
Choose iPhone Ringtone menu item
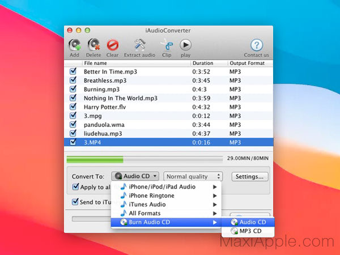pyautogui.click(x=166, y=195)
